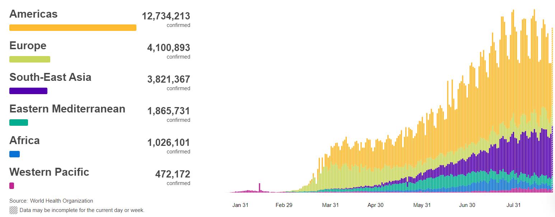Select the Europe region heading
Viewport: 555px width, 217px height.
click(28, 46)
